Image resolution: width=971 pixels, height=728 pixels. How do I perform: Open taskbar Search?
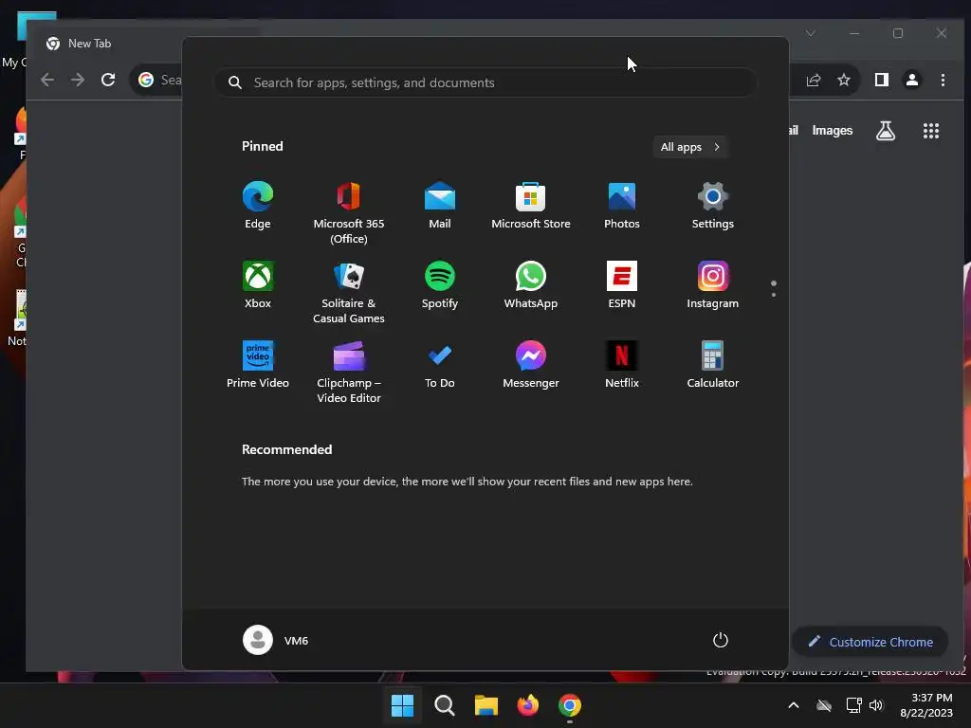click(445, 705)
